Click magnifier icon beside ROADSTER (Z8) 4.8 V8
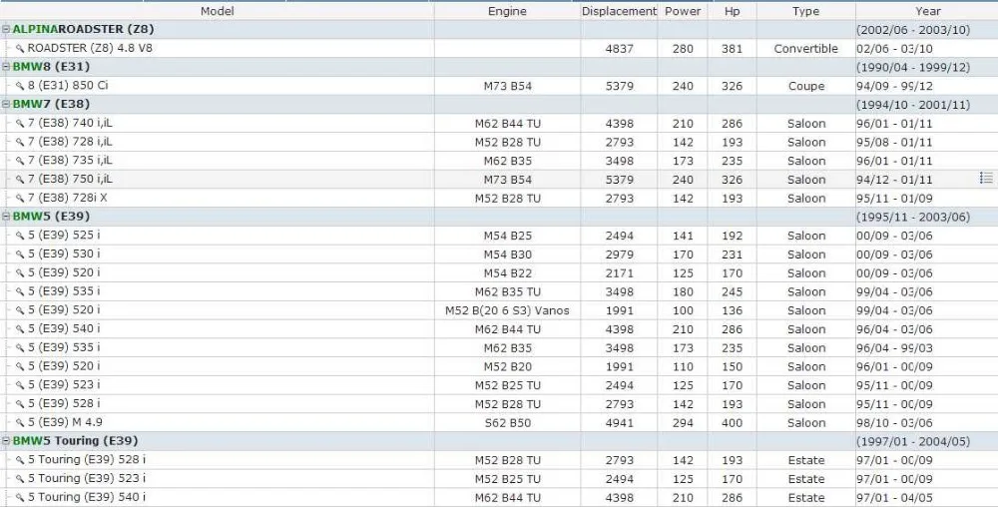The width and height of the screenshot is (998, 507). point(20,48)
